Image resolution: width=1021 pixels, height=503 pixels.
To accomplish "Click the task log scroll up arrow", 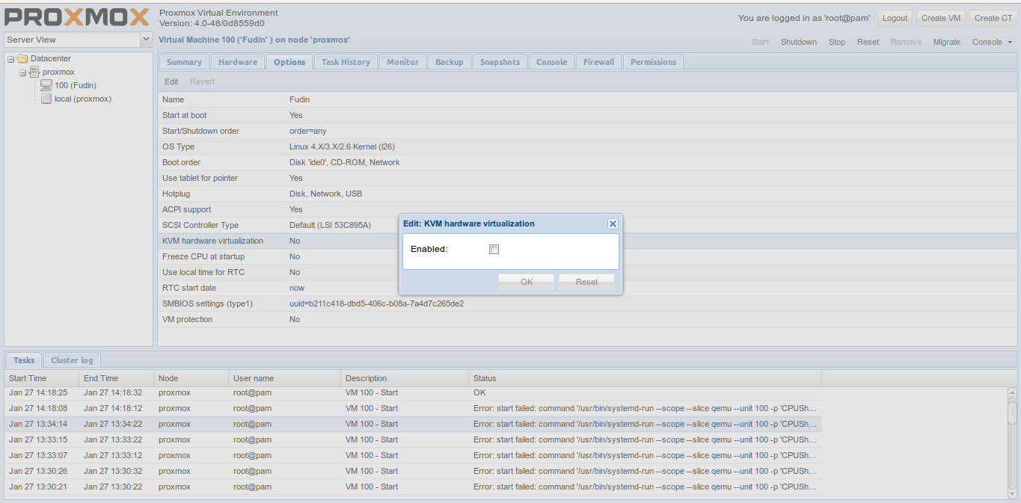I will coord(1012,393).
